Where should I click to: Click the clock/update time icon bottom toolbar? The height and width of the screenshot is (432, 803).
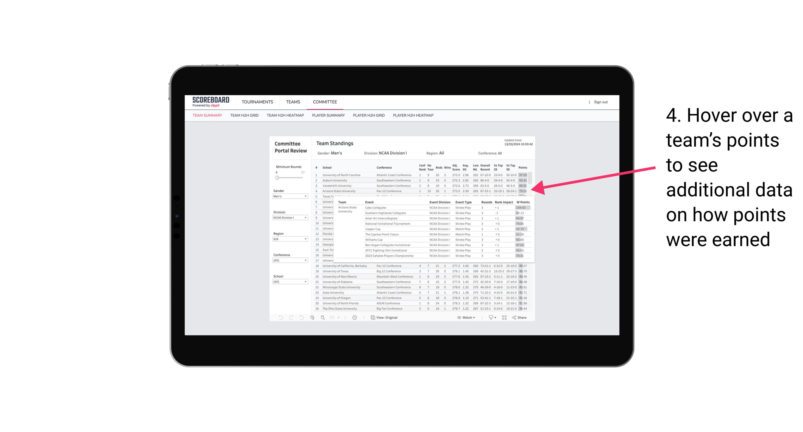click(355, 318)
